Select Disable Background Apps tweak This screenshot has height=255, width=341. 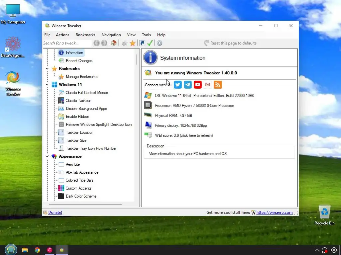86,109
